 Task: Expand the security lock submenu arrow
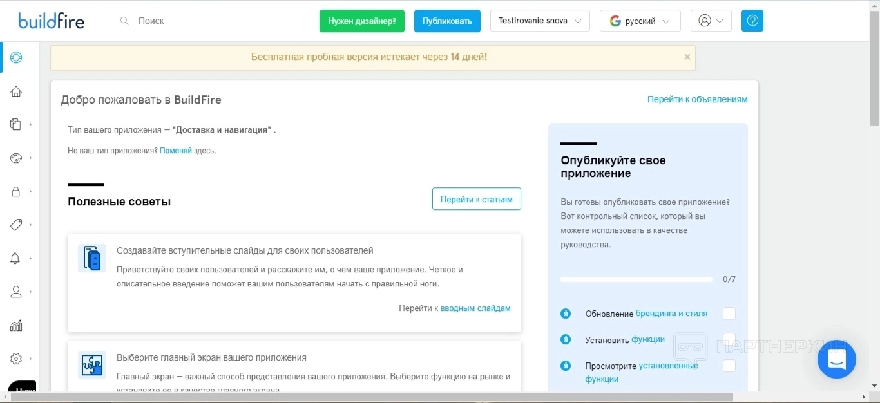coord(30,191)
